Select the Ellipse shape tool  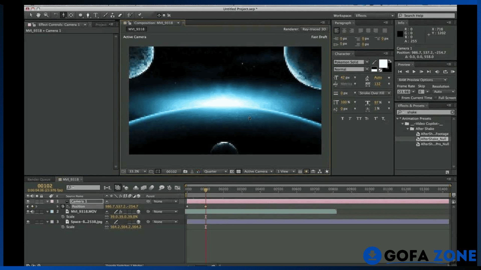click(x=80, y=15)
